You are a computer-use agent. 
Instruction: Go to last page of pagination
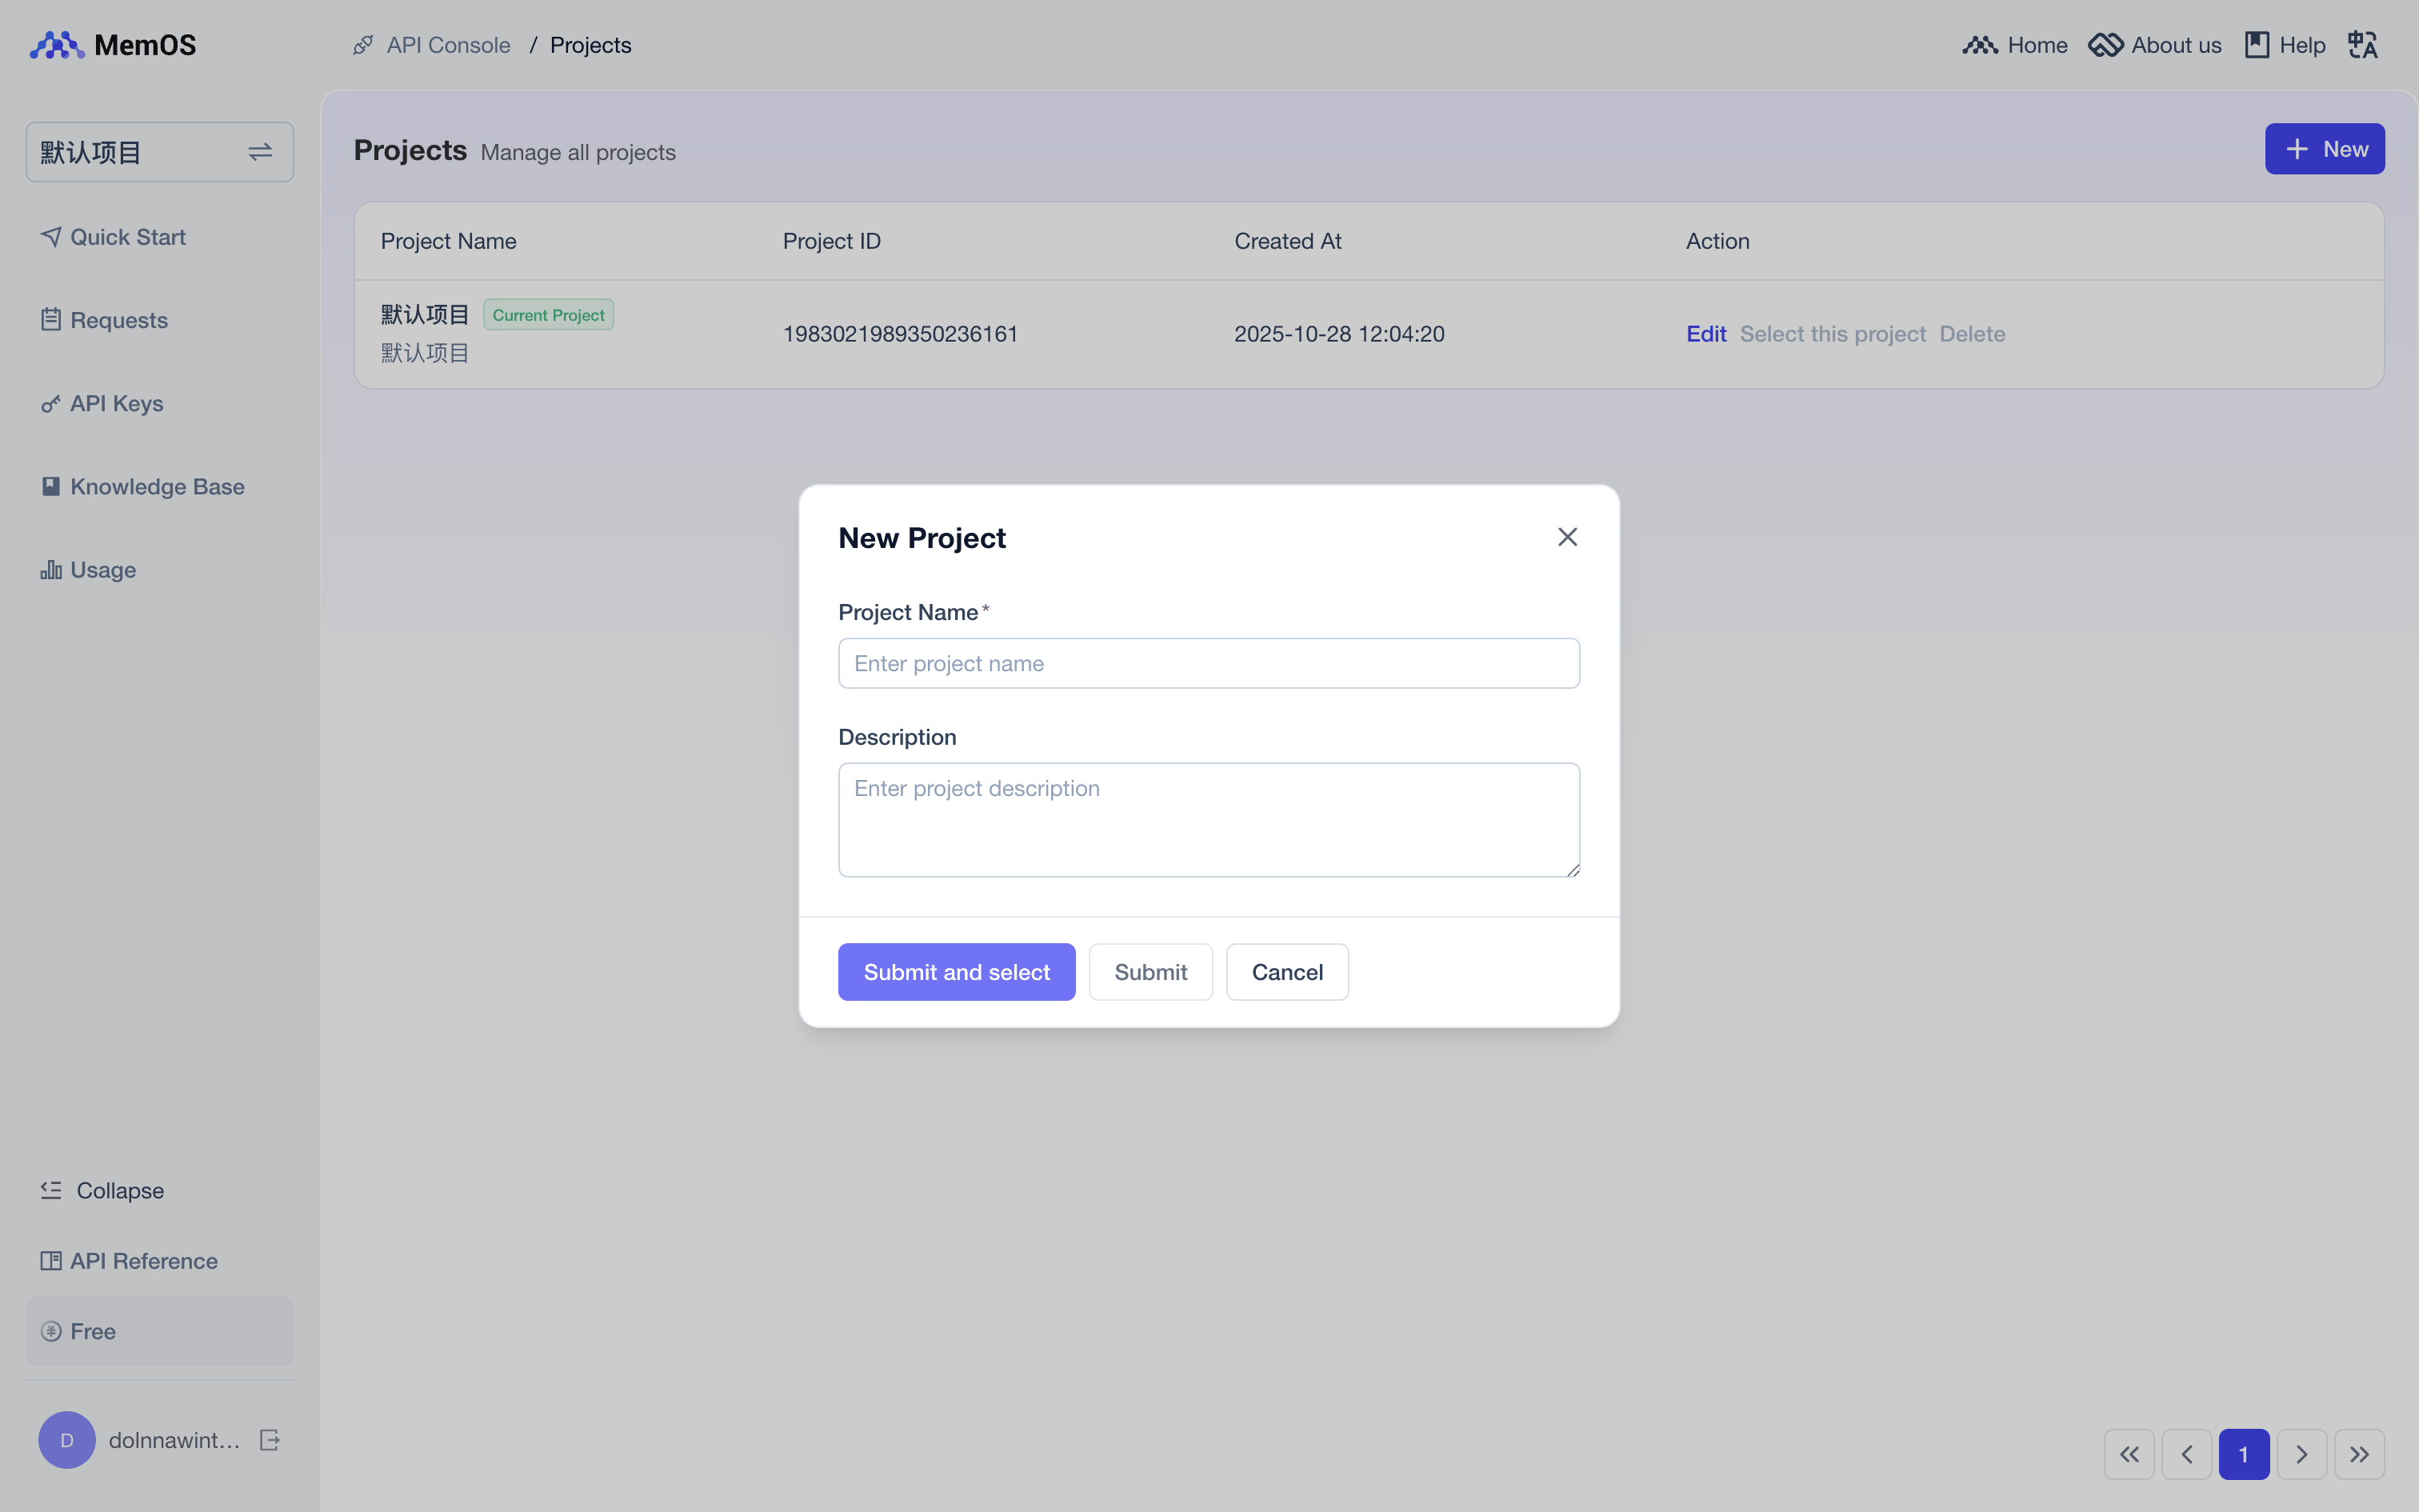tap(2359, 1454)
